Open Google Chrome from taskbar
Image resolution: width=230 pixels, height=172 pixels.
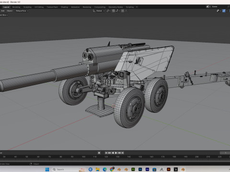pyautogui.click(x=112, y=170)
